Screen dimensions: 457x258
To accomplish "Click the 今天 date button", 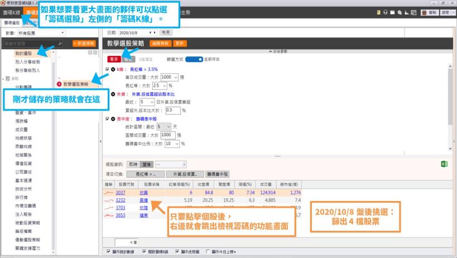I will coord(166,32).
